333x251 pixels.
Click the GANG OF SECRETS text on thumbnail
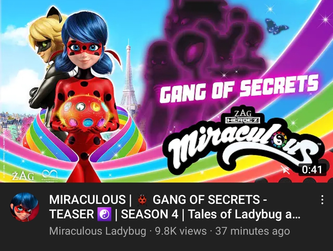tap(239, 88)
